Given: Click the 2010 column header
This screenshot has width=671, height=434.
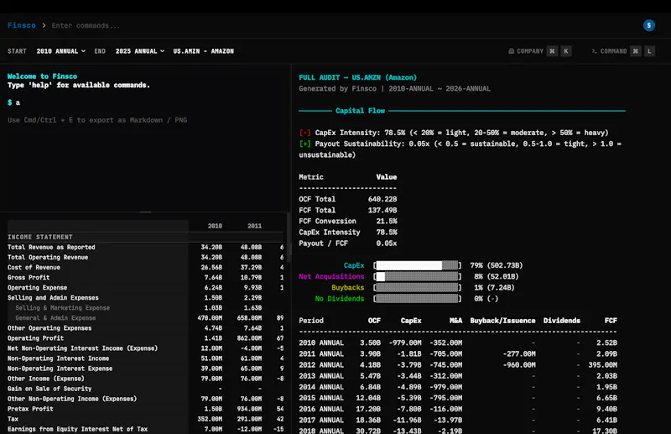Looking at the screenshot, I should coord(215,226).
